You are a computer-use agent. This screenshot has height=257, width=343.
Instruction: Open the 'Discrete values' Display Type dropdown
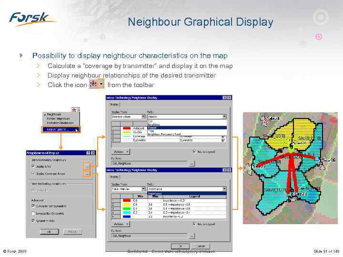click(143, 117)
